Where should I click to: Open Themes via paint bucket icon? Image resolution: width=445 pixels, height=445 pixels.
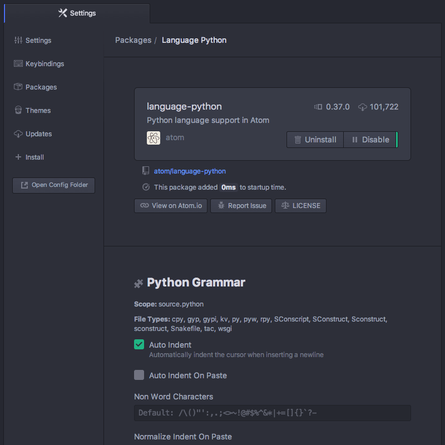(x=18, y=110)
